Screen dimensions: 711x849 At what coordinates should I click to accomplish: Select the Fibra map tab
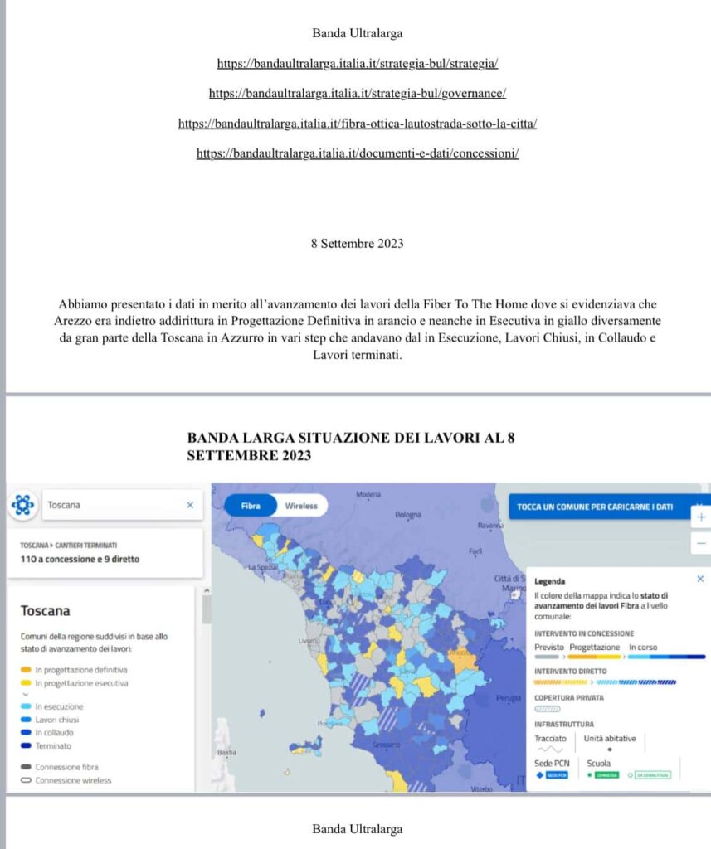(251, 506)
